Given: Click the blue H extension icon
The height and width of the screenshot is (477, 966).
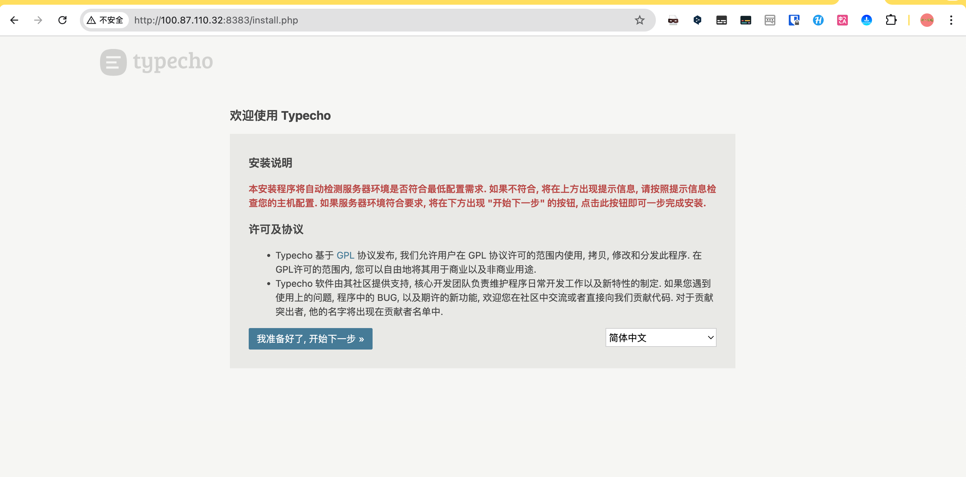Looking at the screenshot, I should pos(818,20).
